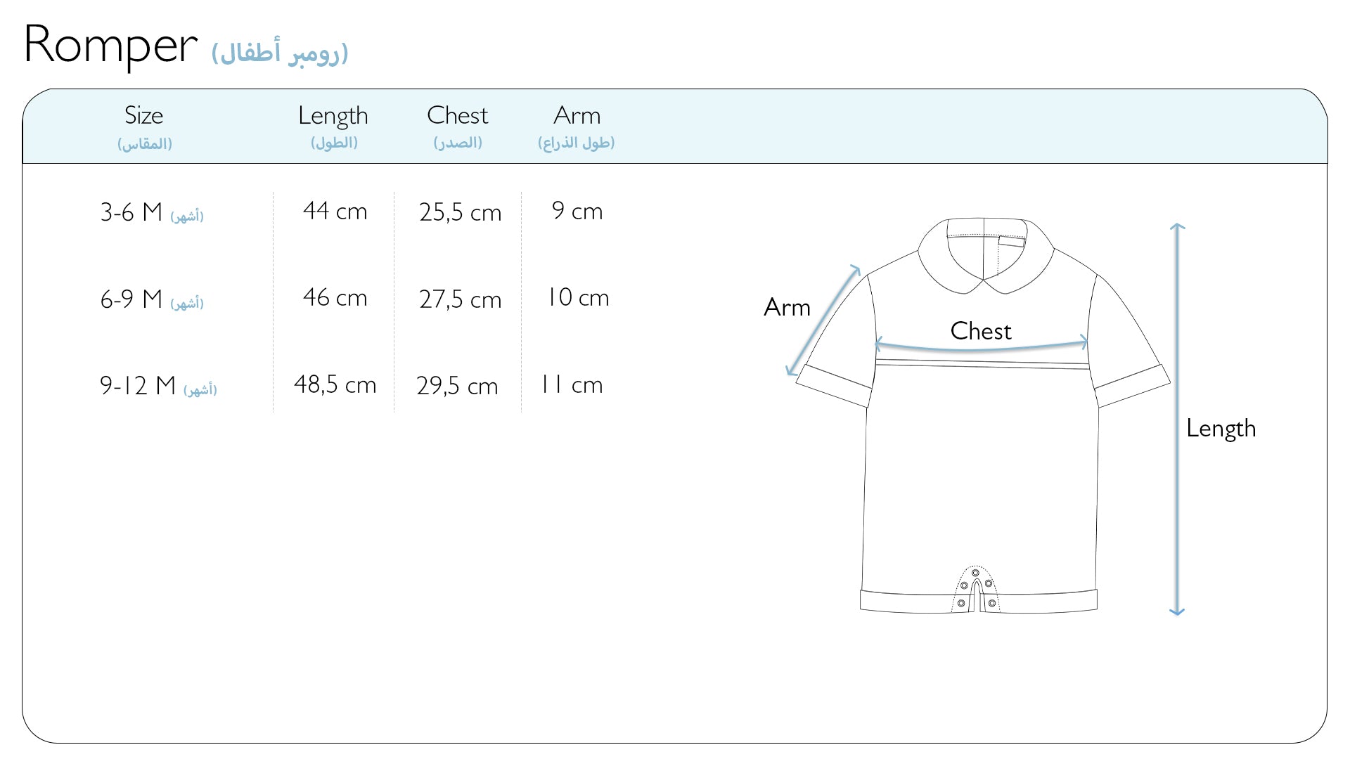Select the 3-6 M size row label

point(152,212)
